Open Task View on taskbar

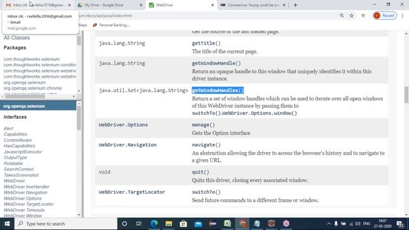click(x=139, y=224)
